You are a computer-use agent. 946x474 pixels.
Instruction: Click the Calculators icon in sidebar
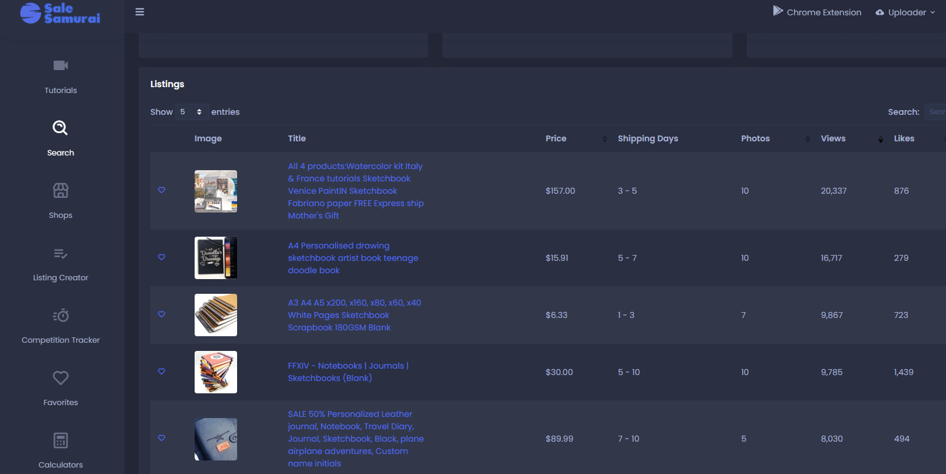tap(61, 440)
